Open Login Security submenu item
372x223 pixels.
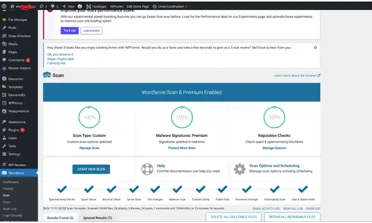[x=12, y=216]
